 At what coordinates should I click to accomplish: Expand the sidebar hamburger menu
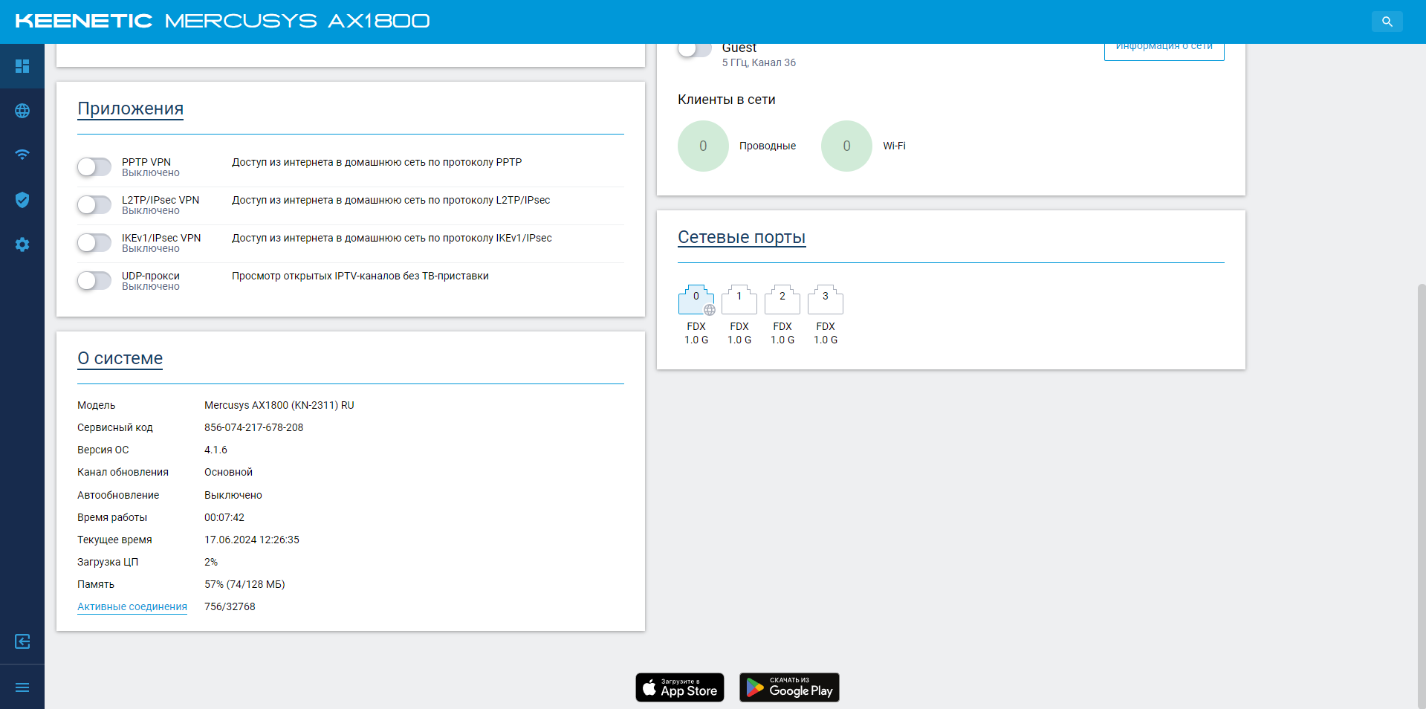point(22,687)
